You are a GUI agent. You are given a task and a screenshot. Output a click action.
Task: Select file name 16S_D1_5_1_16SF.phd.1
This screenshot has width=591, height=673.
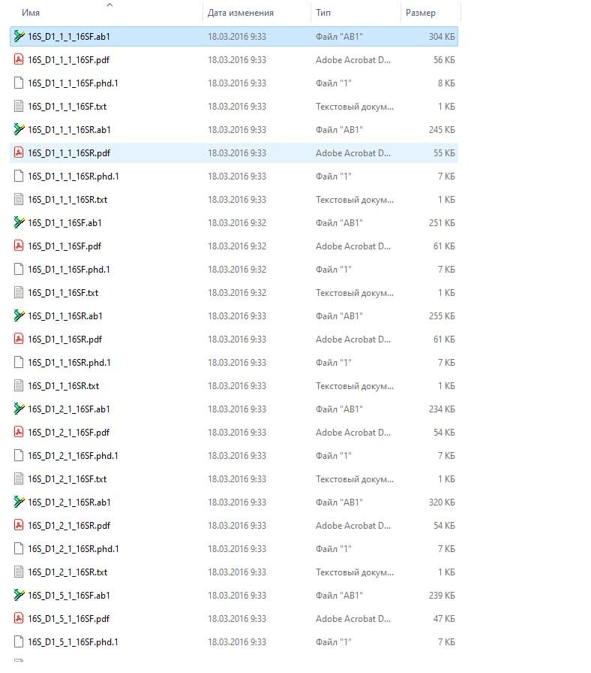[x=73, y=642]
